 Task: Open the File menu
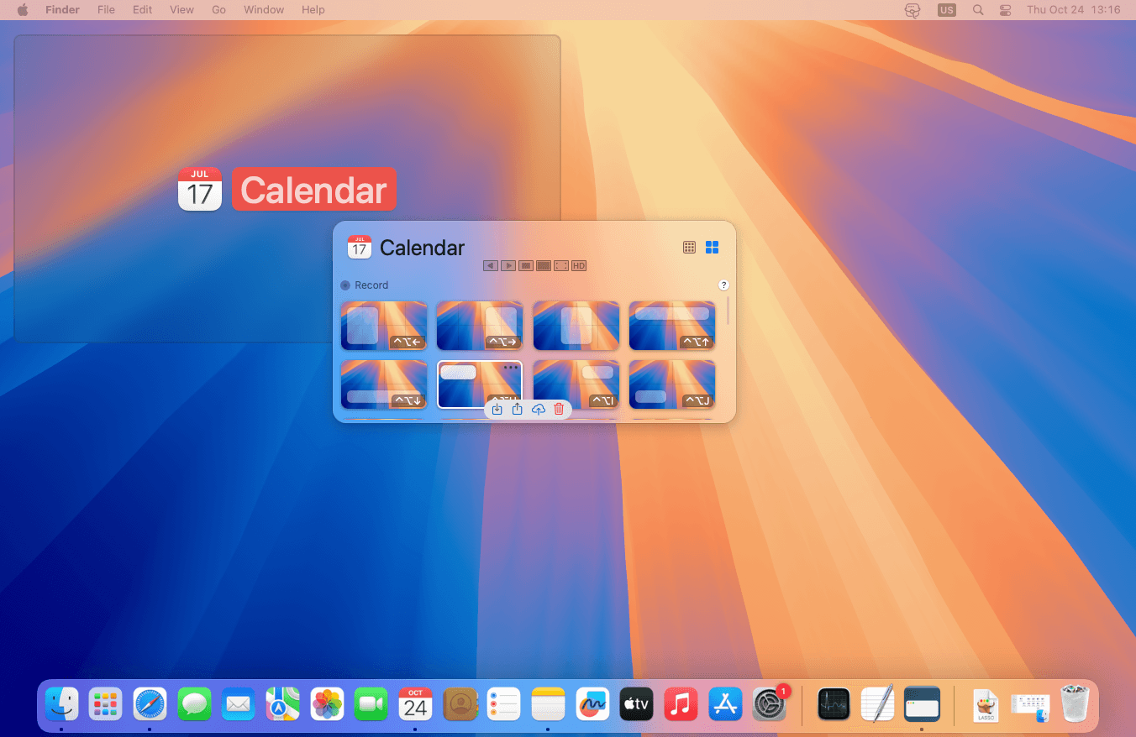coord(106,10)
